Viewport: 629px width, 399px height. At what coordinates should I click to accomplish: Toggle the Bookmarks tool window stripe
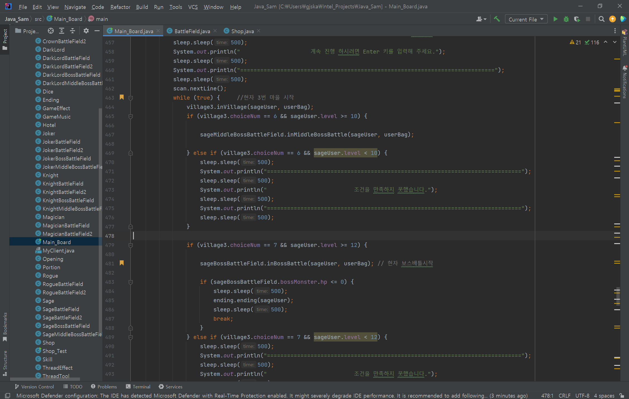[5, 326]
